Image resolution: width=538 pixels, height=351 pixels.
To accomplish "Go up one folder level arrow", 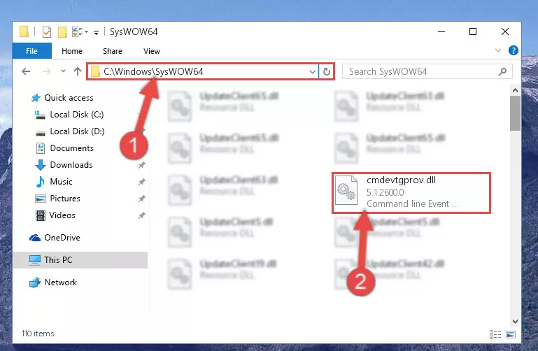I will [x=78, y=71].
